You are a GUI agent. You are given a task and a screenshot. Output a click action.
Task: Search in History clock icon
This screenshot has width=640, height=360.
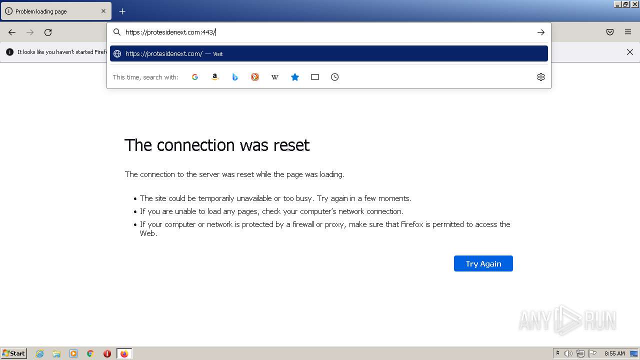coord(335,77)
